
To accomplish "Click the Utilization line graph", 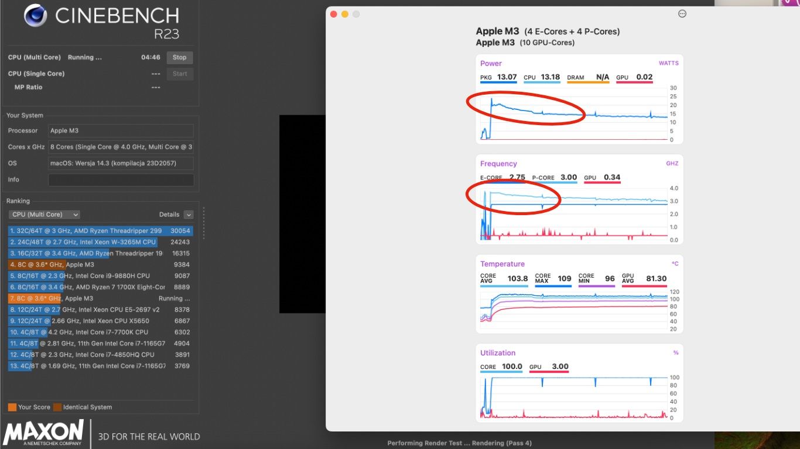I will (x=574, y=398).
